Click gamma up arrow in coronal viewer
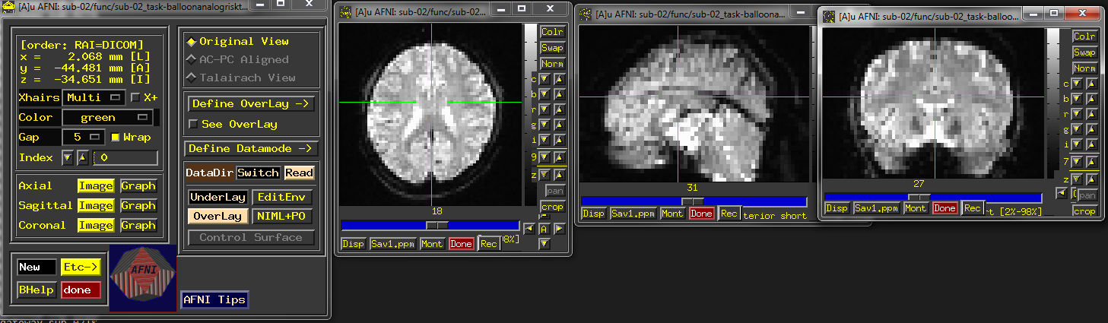The height and width of the screenshot is (323, 1108). pyautogui.click(x=1091, y=129)
